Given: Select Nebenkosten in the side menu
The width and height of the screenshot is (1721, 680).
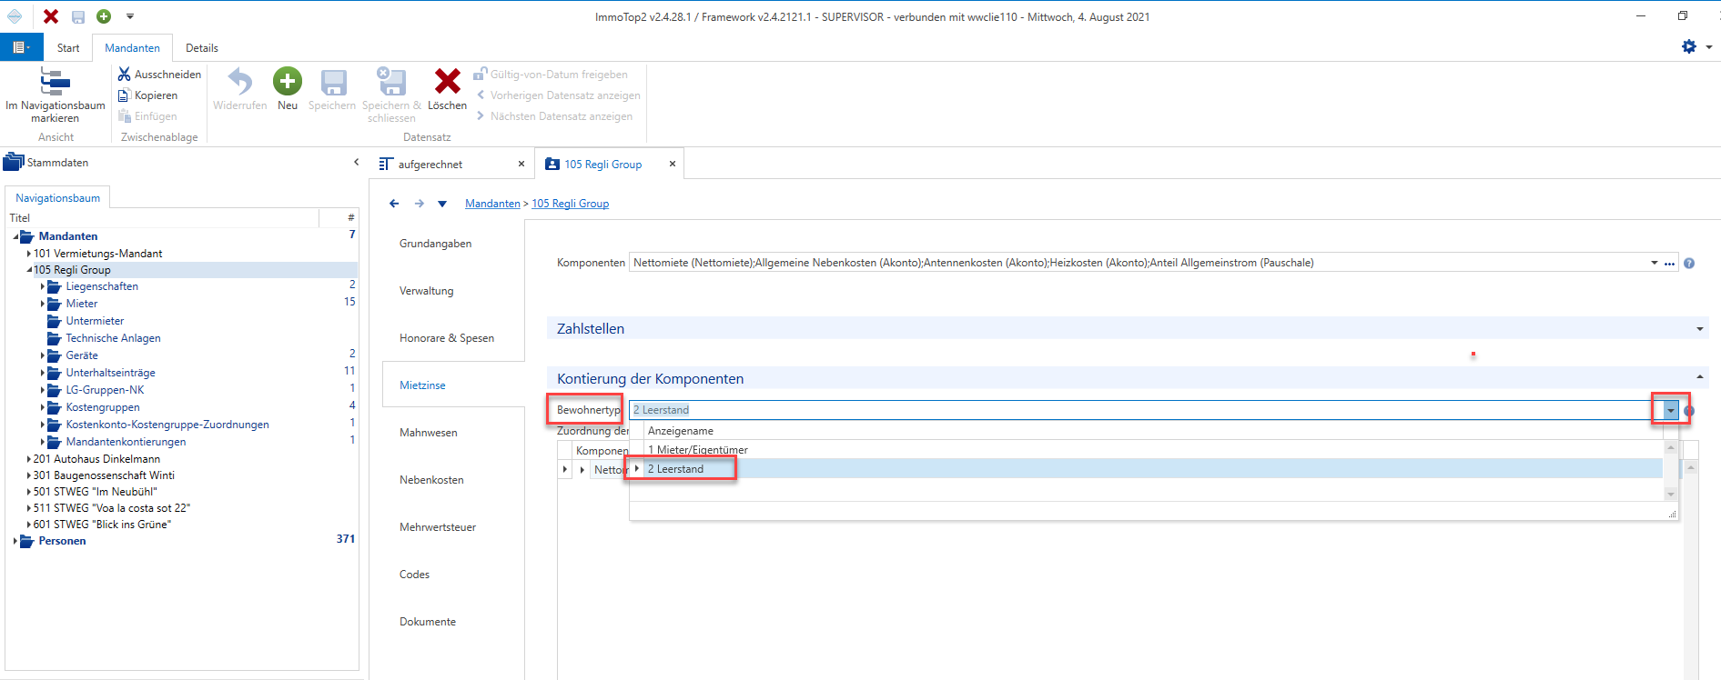Looking at the screenshot, I should pyautogui.click(x=431, y=480).
